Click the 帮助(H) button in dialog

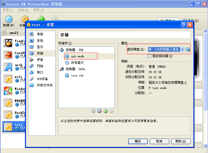(181, 141)
